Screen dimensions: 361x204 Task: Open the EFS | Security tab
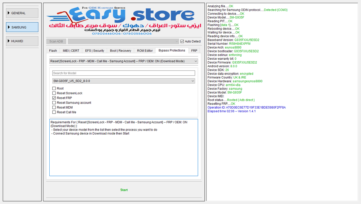pyautogui.click(x=95, y=51)
